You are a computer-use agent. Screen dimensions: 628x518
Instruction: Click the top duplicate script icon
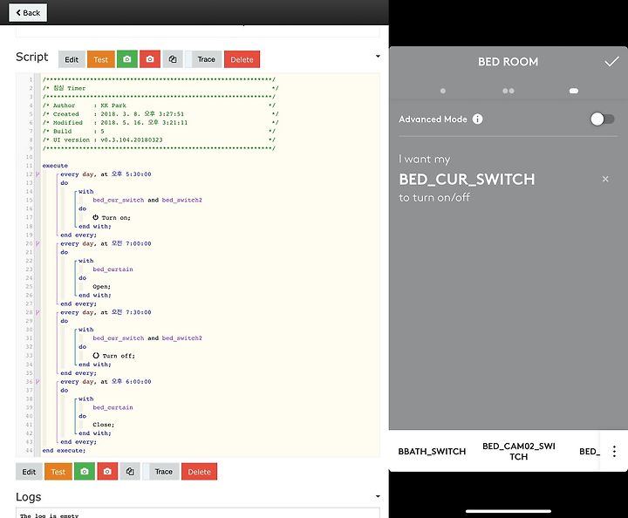(173, 59)
